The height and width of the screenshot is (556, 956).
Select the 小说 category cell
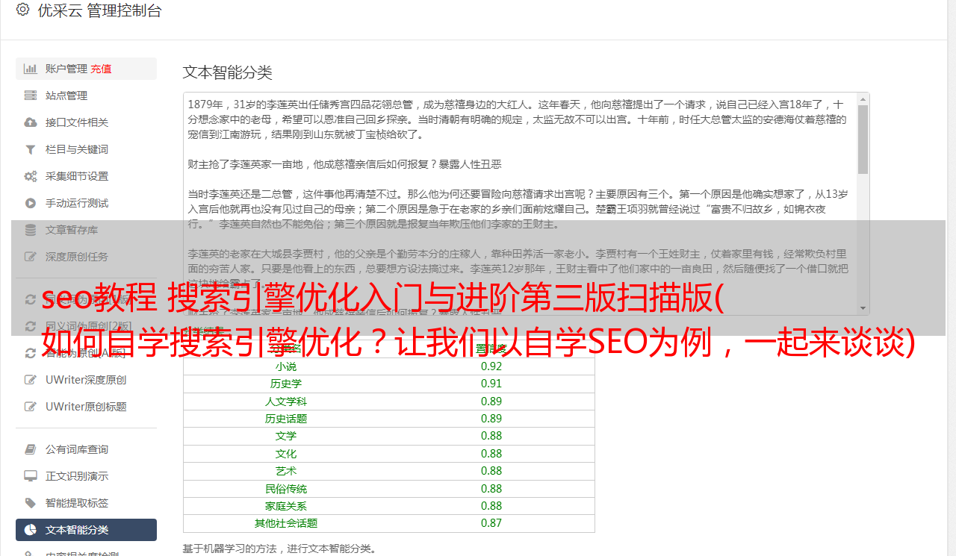286,366
